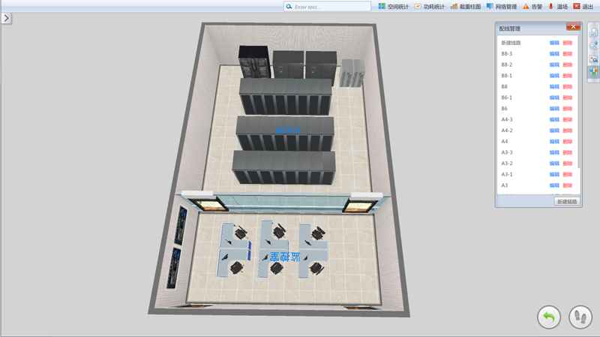The height and width of the screenshot is (337, 600).
Task: Show the 载重柱图 load bar chart
Action: point(465,6)
